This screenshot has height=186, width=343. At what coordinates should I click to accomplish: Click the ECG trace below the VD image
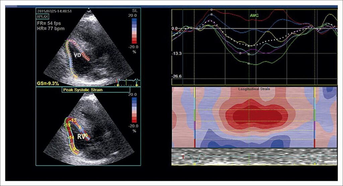click(128, 82)
